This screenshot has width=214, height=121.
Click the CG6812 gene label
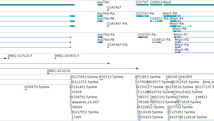click(x=156, y=2)
